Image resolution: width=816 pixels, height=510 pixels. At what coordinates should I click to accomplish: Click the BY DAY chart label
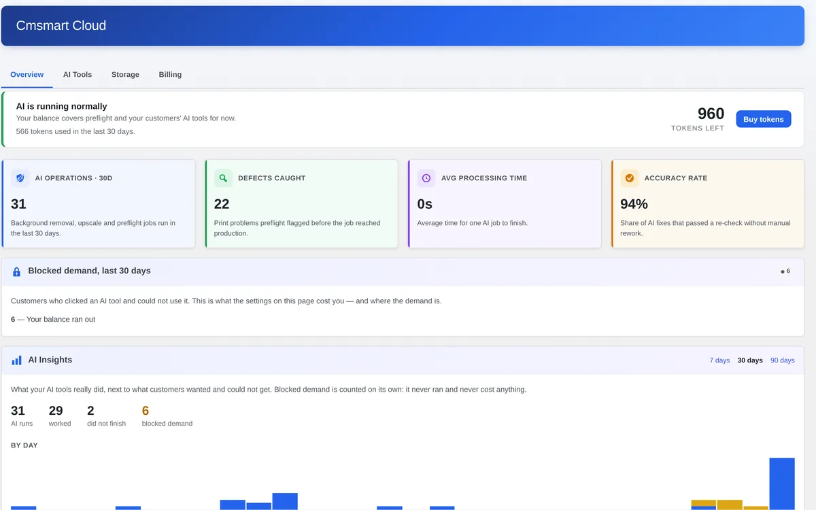24,445
